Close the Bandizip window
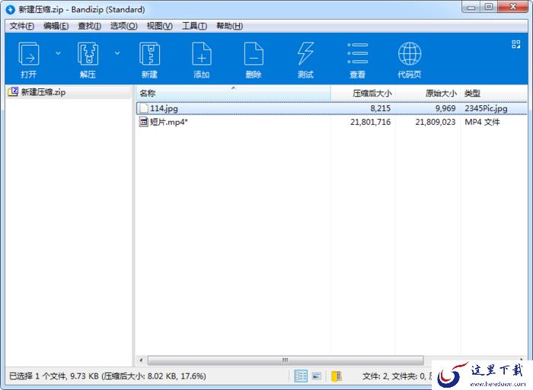Screen dimensions: 533x390 (513, 7)
